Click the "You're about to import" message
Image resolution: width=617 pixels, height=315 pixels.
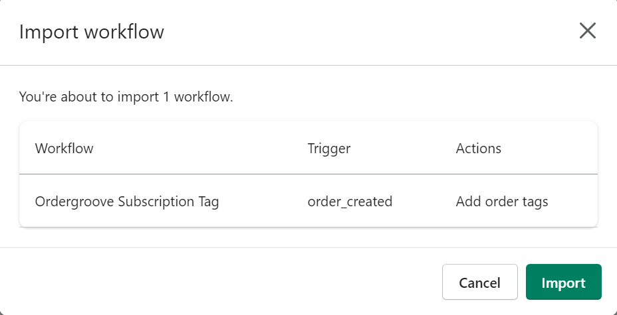126,97
